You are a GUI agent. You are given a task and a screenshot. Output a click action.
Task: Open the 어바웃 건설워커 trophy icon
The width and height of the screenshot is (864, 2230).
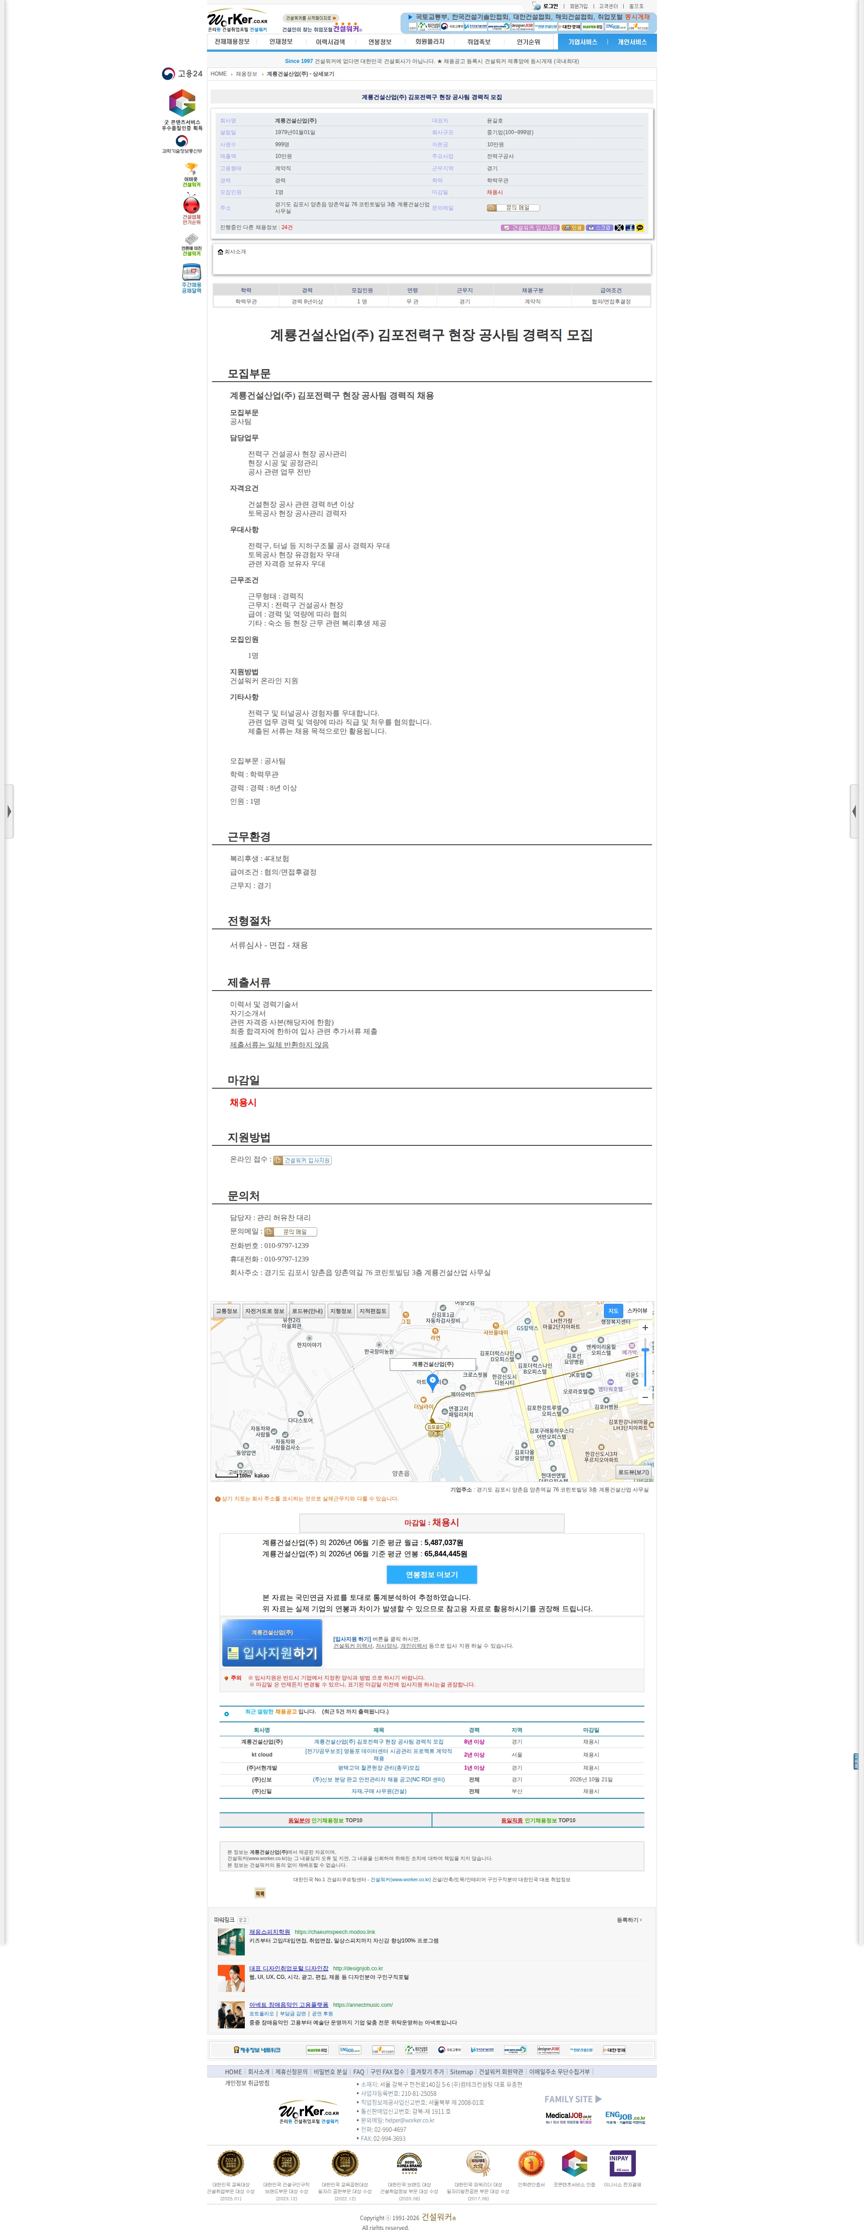tap(191, 175)
